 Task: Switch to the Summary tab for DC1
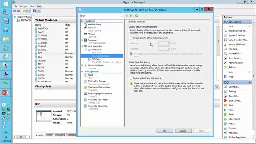[x=40, y=135]
